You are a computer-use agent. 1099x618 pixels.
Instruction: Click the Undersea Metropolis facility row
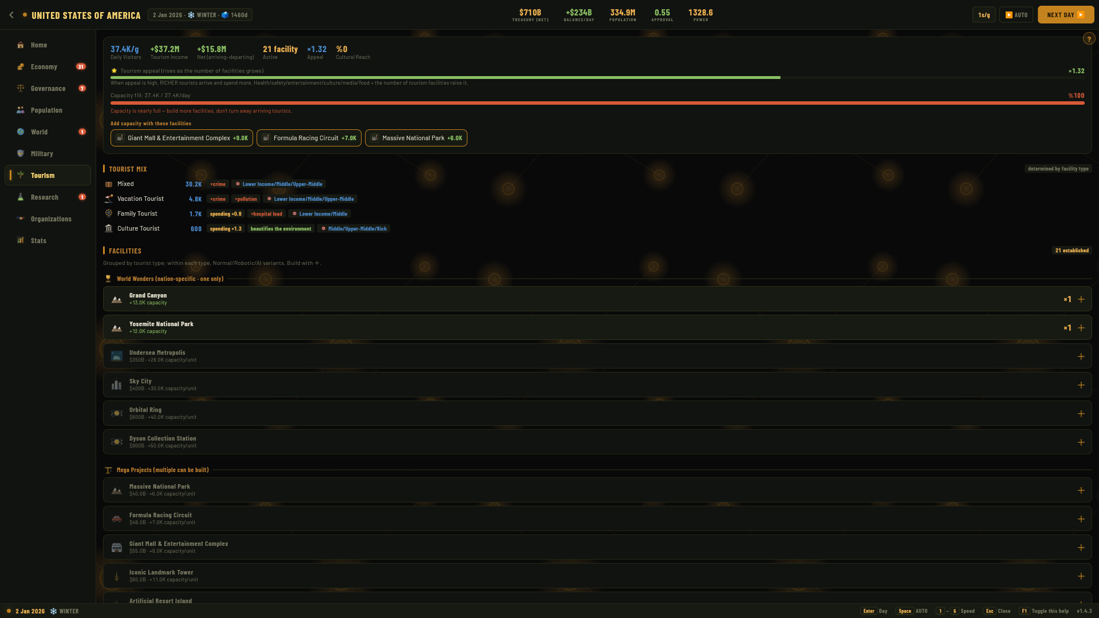(x=597, y=356)
